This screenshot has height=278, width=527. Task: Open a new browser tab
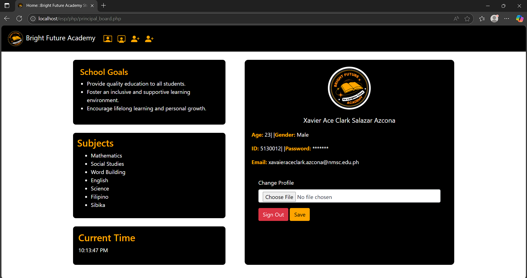[104, 5]
